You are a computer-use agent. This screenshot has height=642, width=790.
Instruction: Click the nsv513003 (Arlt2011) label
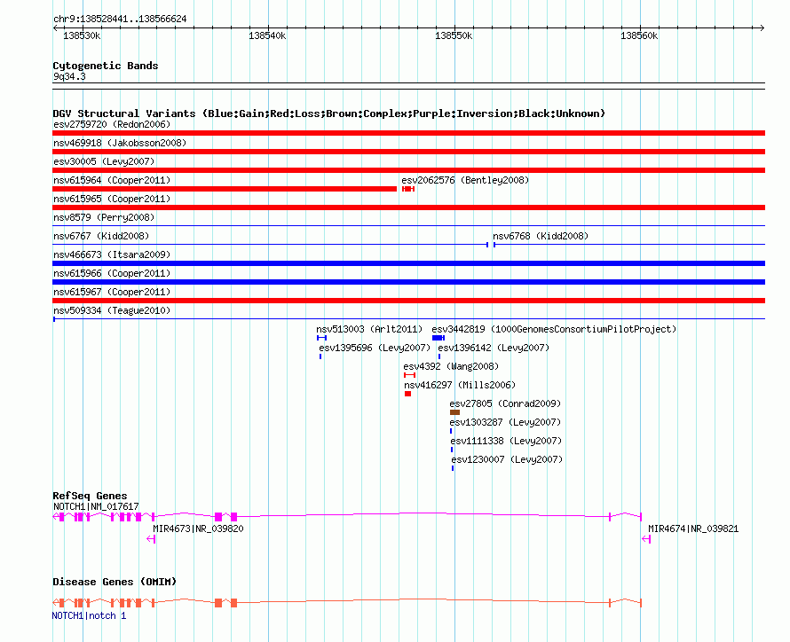click(x=369, y=329)
